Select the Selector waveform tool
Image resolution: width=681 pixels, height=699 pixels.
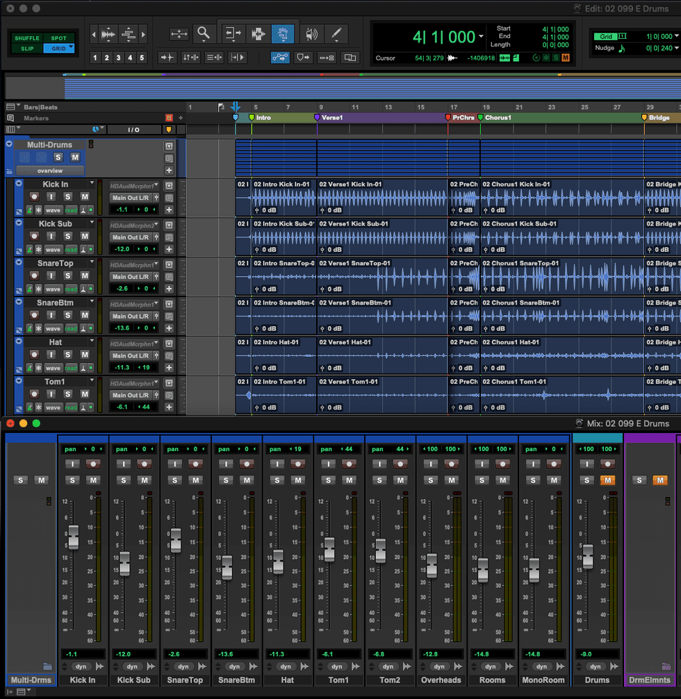coord(259,33)
